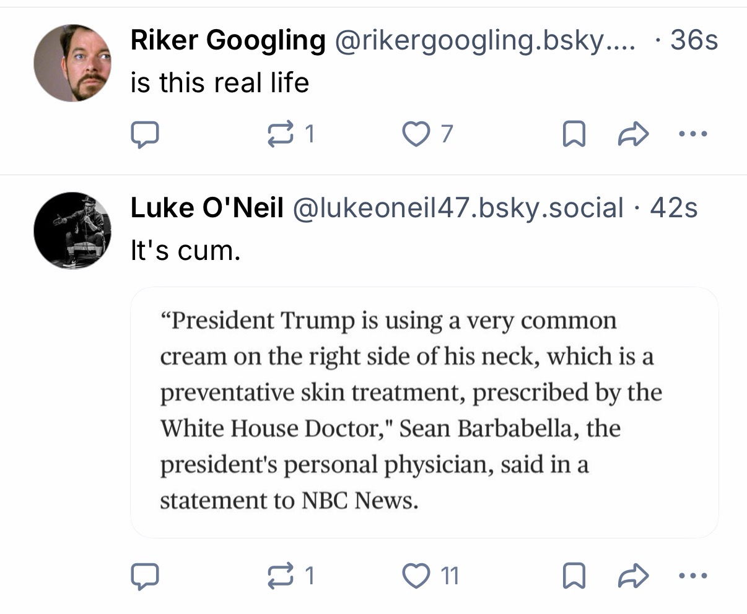
Task: Share Luke O'Neil's post
Action: click(634, 576)
